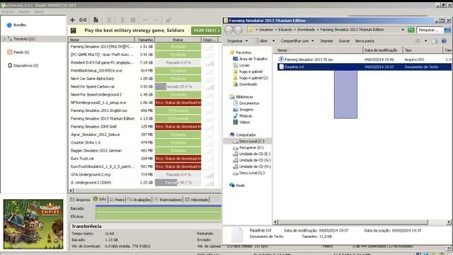Screen dimensions: 453x255
Task: Click in the Pesquisar search field
Action: pyautogui.click(x=430, y=30)
